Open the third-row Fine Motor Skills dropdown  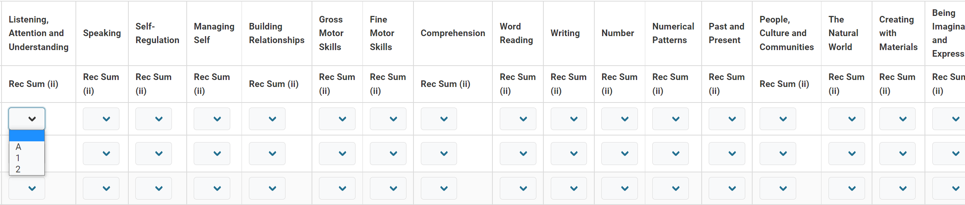388,188
